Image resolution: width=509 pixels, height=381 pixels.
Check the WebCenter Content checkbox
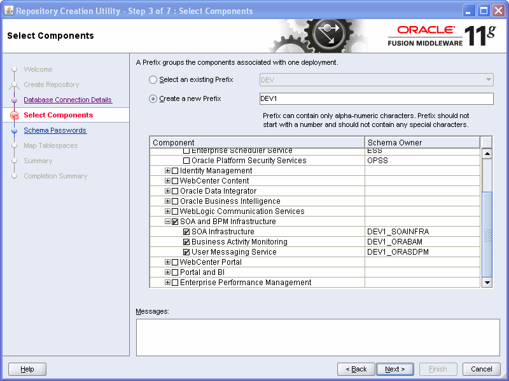tap(175, 181)
